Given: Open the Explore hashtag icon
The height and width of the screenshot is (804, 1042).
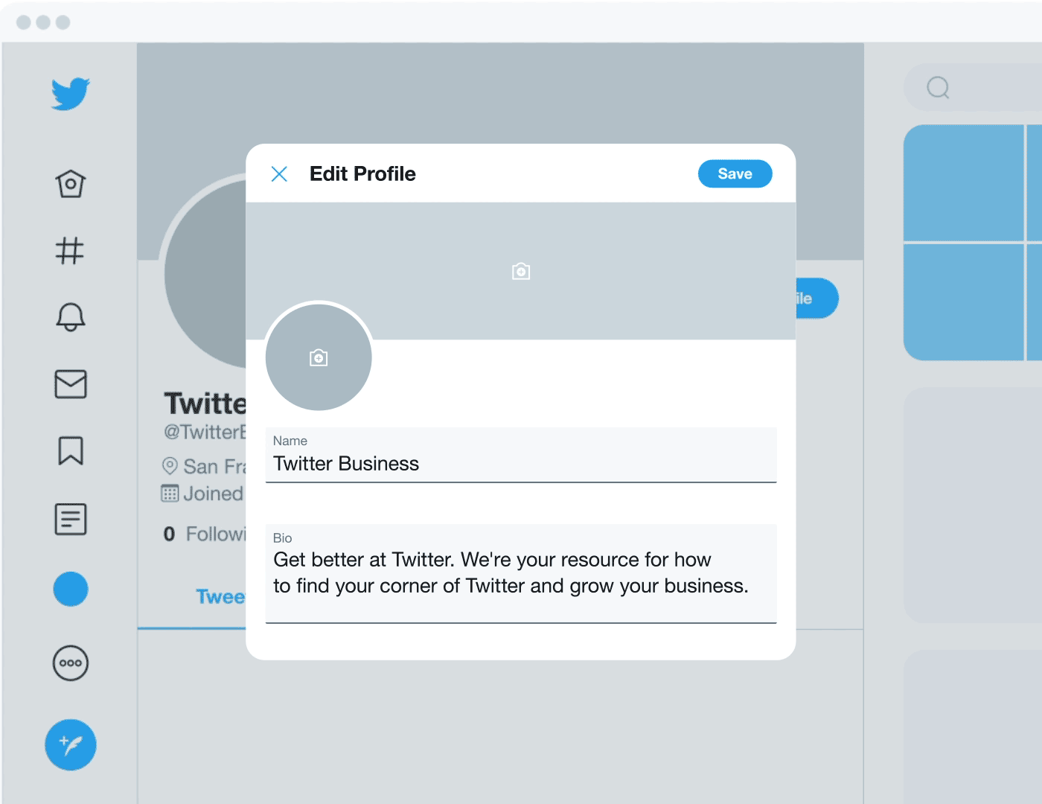Looking at the screenshot, I should pyautogui.click(x=70, y=251).
